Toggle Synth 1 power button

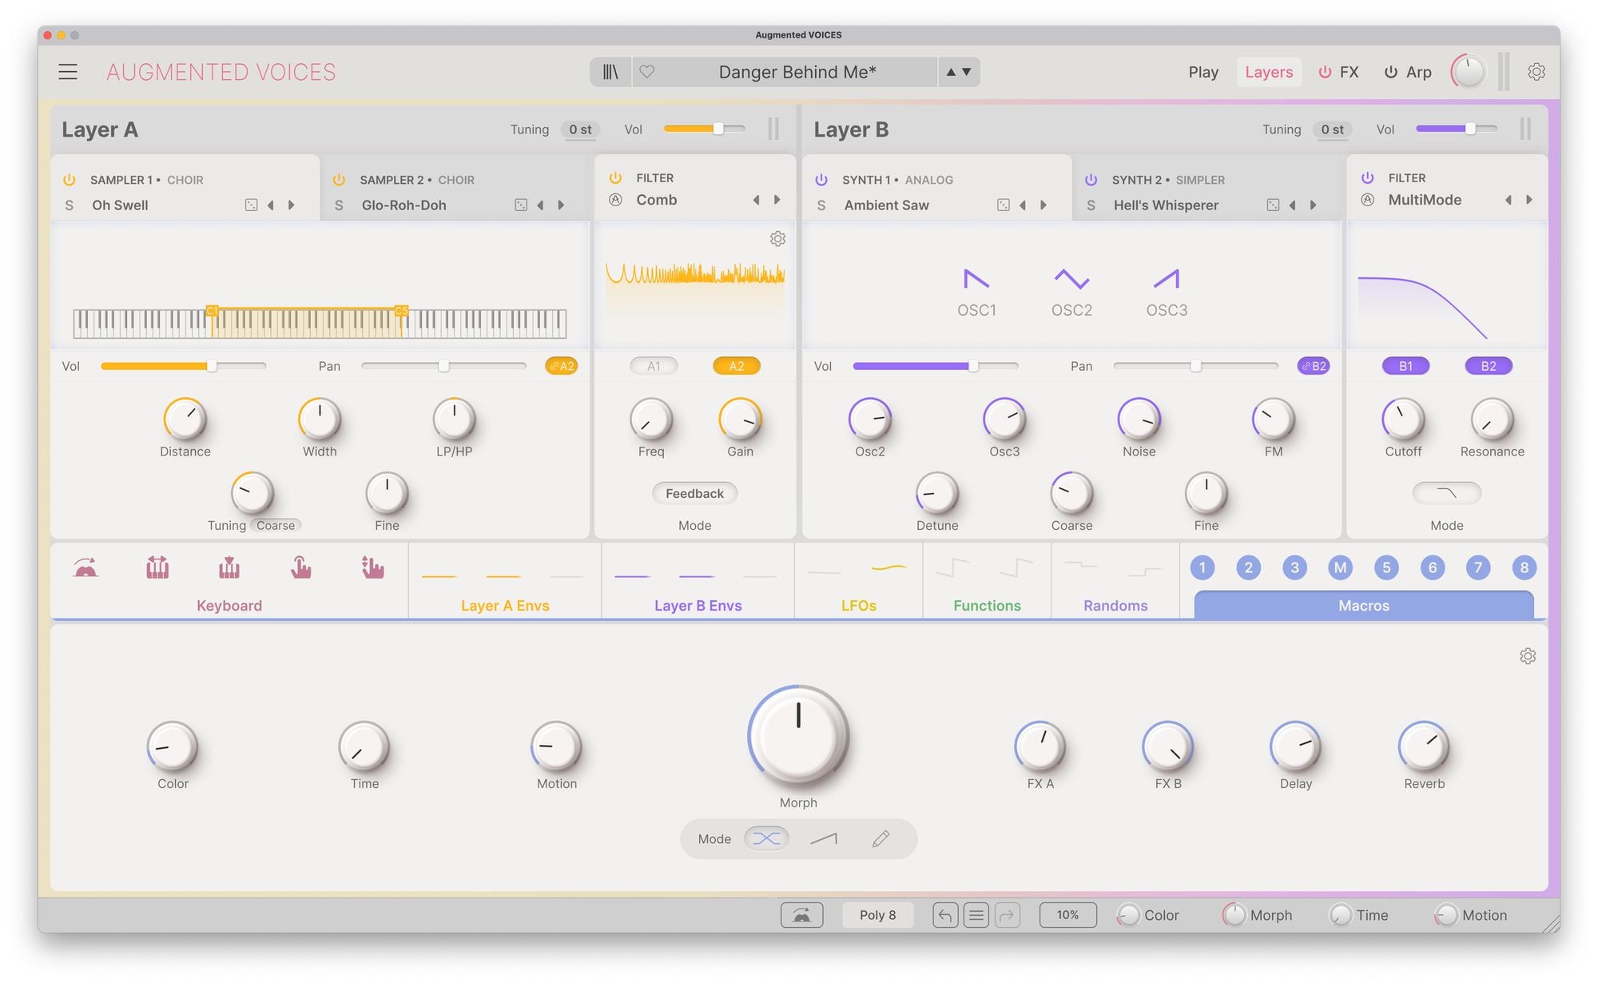(821, 180)
